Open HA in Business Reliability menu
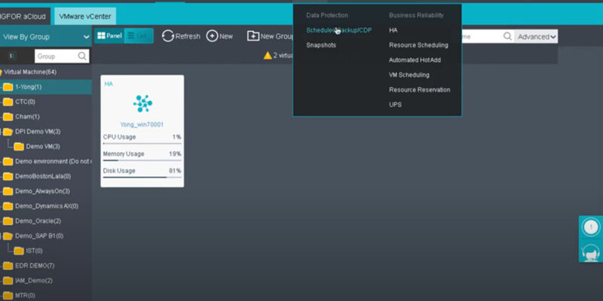Image resolution: width=603 pixels, height=301 pixels. click(x=393, y=30)
